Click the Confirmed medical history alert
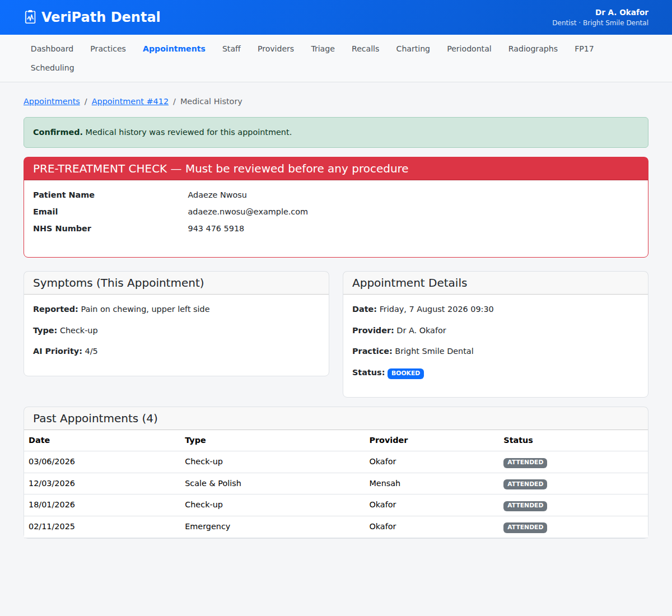Viewport: 672px width, 616px height. click(x=336, y=132)
